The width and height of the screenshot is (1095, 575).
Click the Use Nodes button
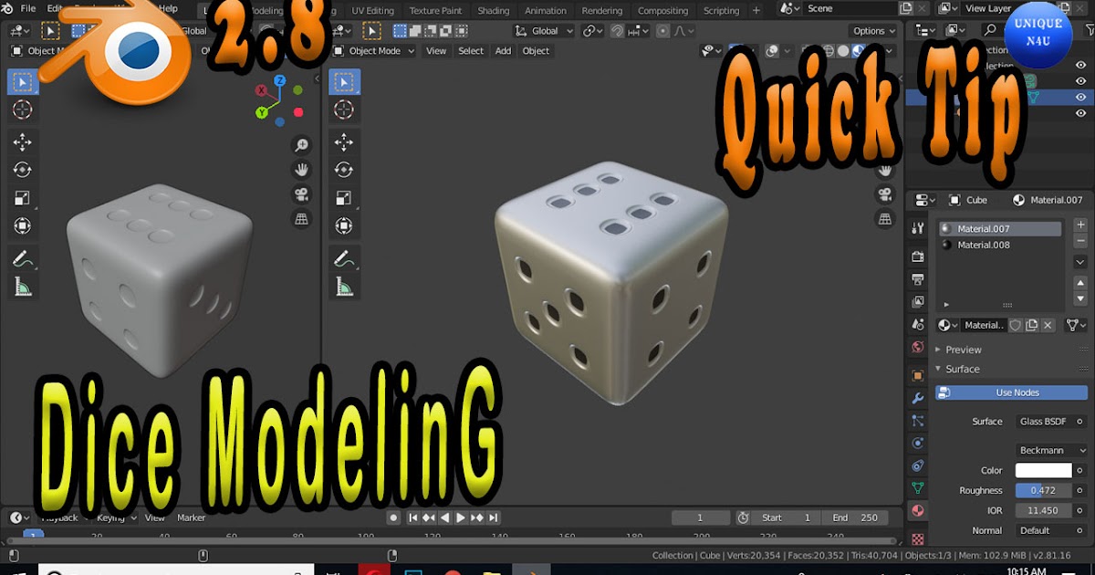[x=1011, y=392]
